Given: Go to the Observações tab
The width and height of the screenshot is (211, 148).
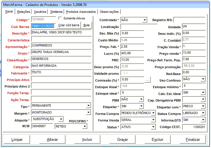Looking at the screenshot, I should [x=109, y=12].
